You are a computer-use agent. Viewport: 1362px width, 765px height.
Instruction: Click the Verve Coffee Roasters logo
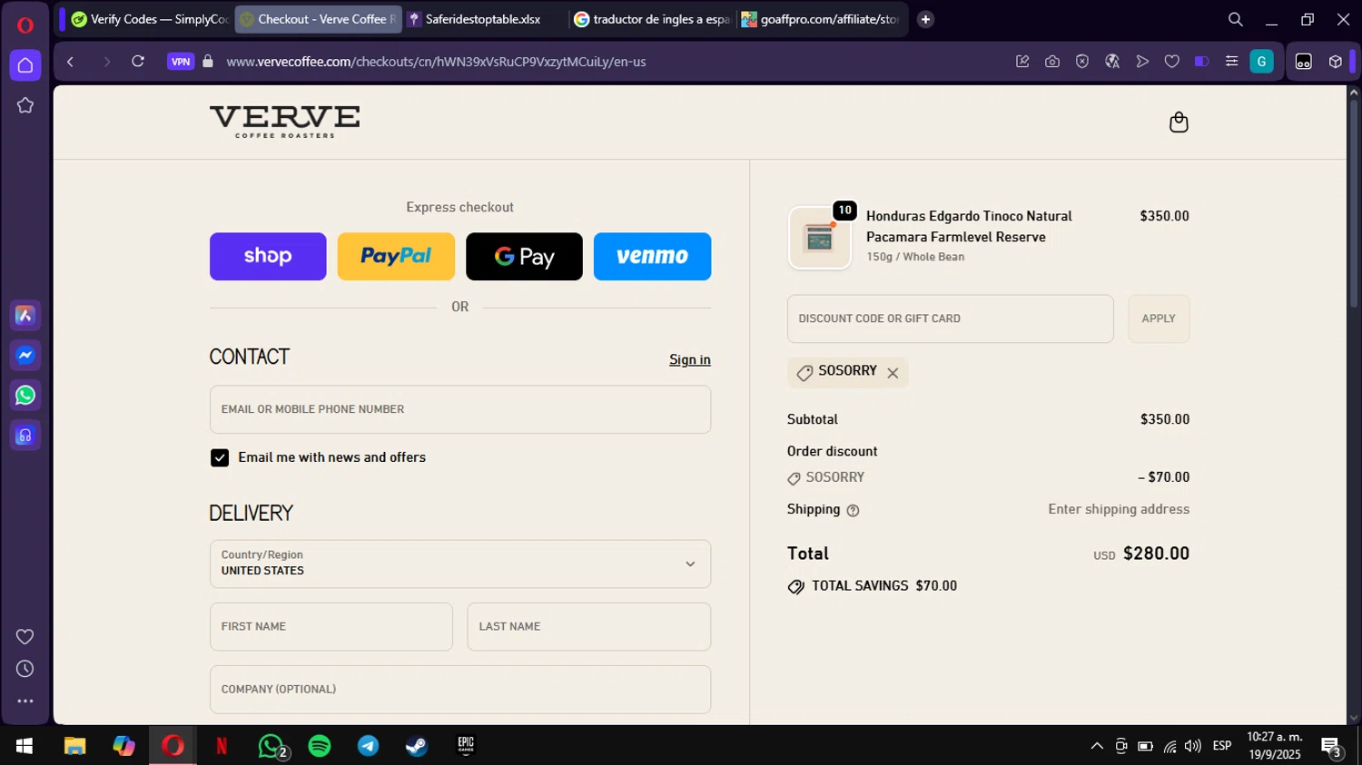pyautogui.click(x=284, y=122)
